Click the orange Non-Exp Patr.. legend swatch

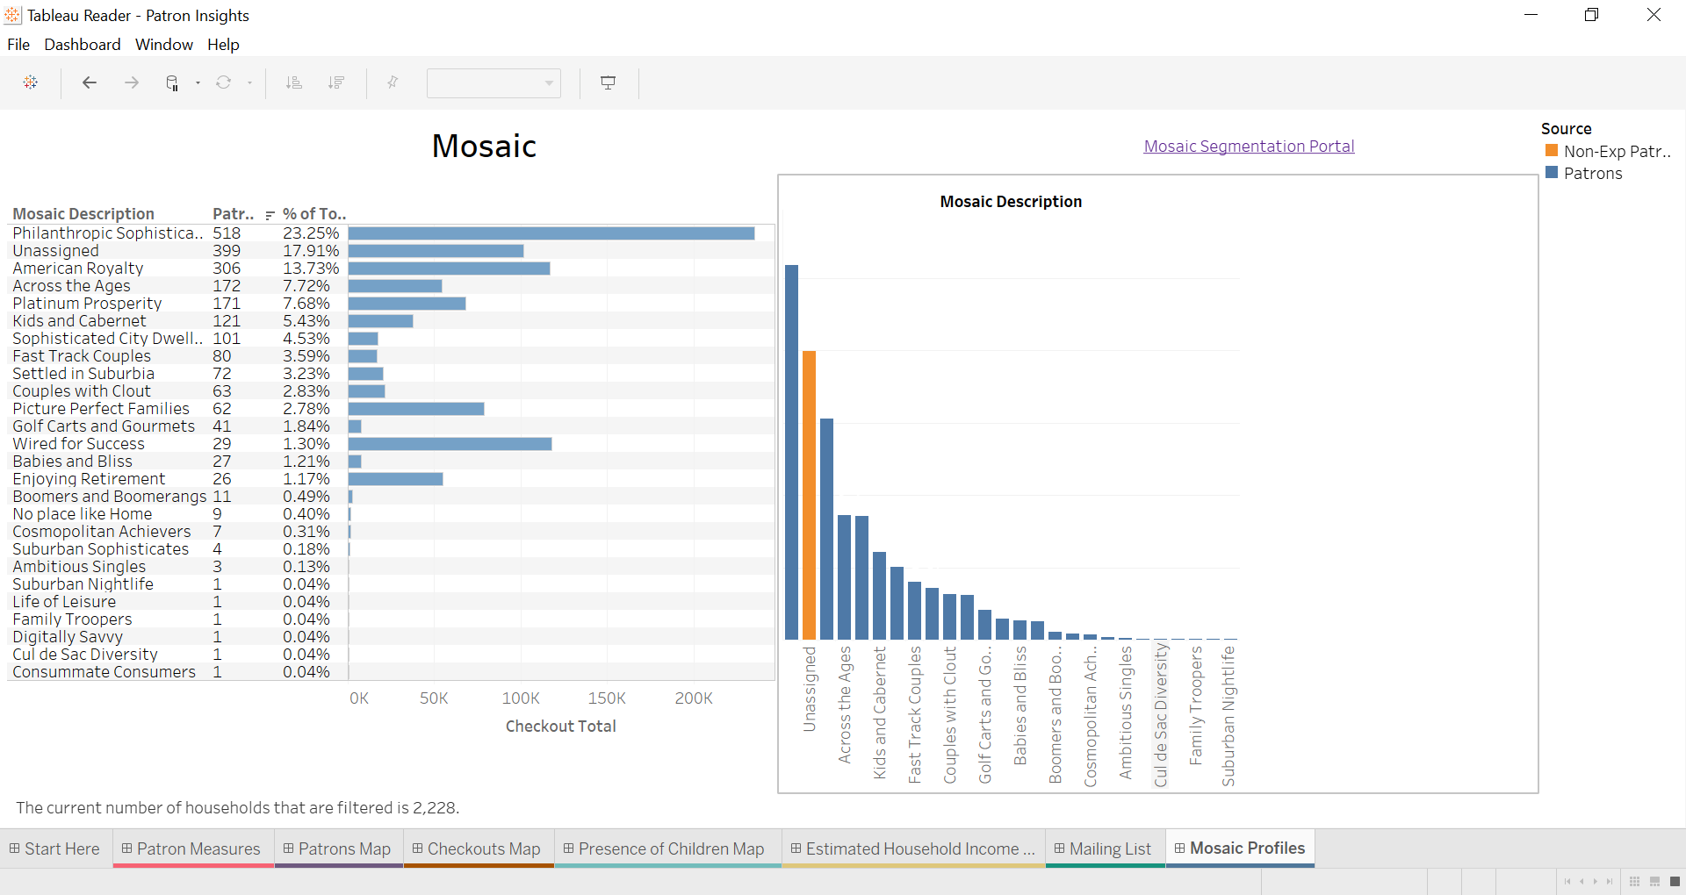tap(1552, 151)
